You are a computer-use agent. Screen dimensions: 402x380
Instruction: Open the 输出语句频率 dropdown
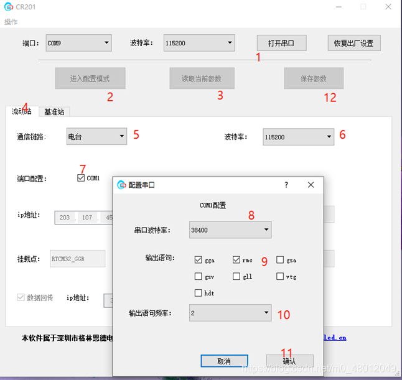[230, 313]
